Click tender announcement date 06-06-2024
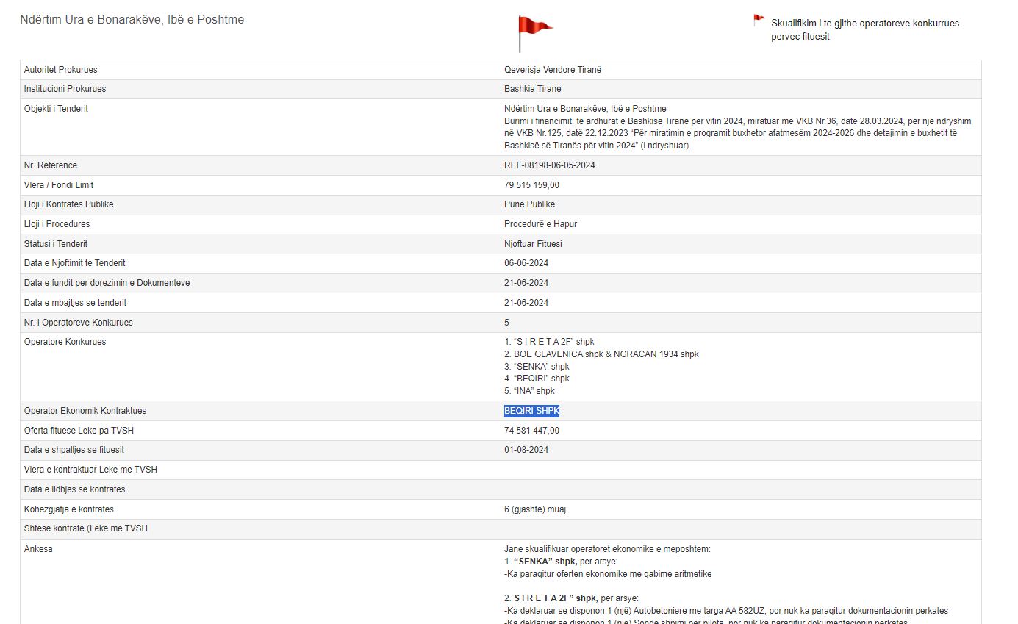The width and height of the screenshot is (1018, 624). (526, 263)
